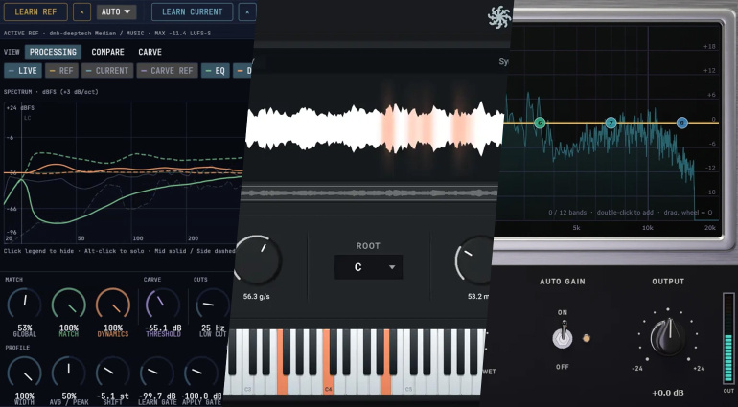The height and width of the screenshot is (407, 738).
Task: Click the 10k frequency label in EQ graph
Action: [648, 228]
